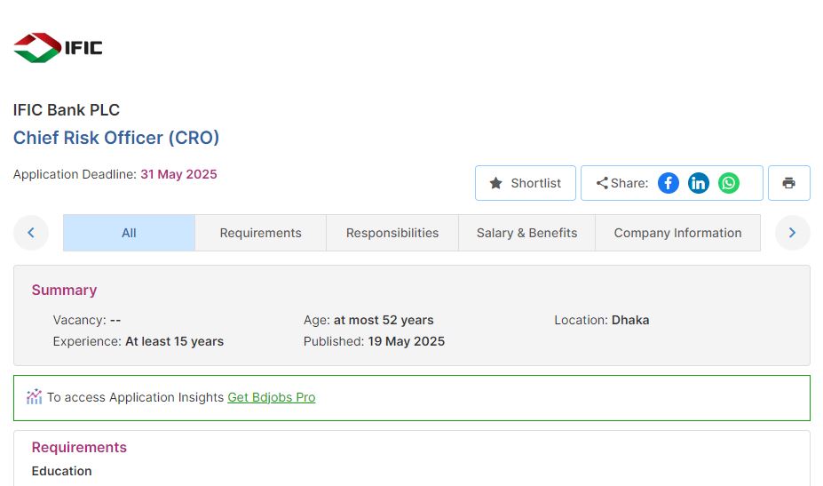Select the All tab
This screenshot has width=823, height=486.
[x=129, y=233]
